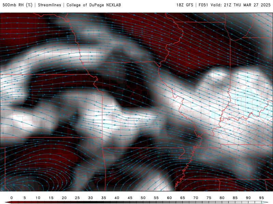Click the '70' value on color scale
This screenshot has width=273, height=204.
pyautogui.click(x=196, y=198)
